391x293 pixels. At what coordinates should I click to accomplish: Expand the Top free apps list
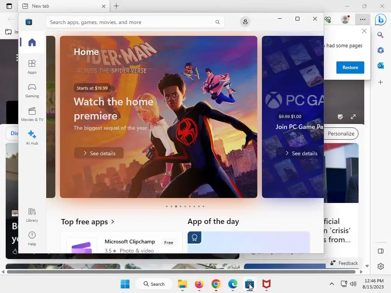tap(88, 222)
